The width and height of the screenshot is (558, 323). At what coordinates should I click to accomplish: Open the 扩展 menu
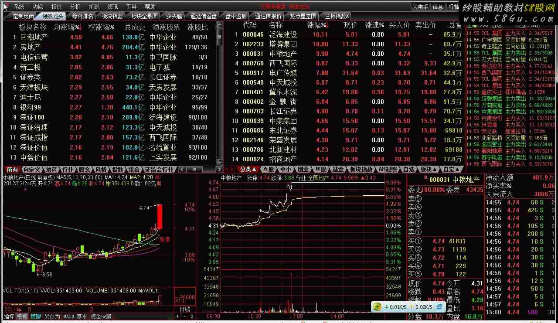coord(94,7)
